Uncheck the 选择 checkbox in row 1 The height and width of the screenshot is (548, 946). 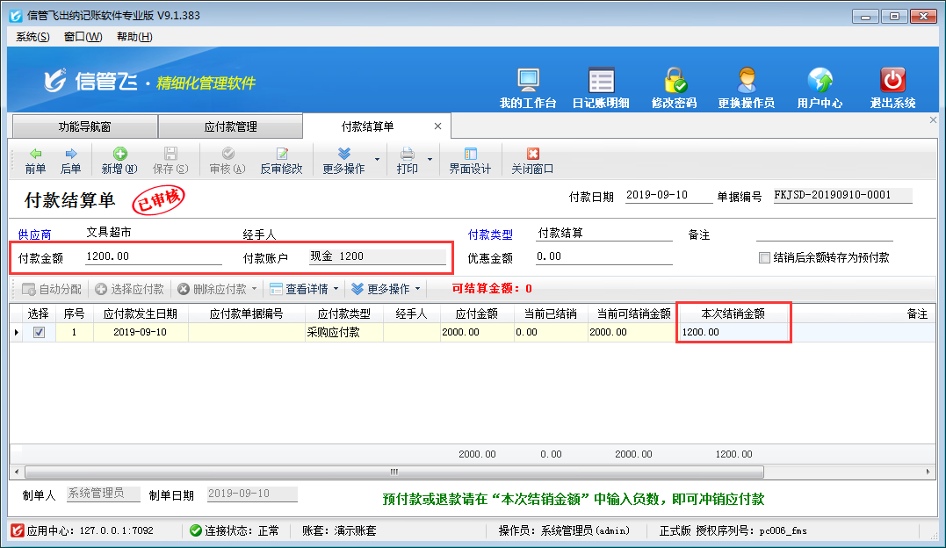pos(39,333)
